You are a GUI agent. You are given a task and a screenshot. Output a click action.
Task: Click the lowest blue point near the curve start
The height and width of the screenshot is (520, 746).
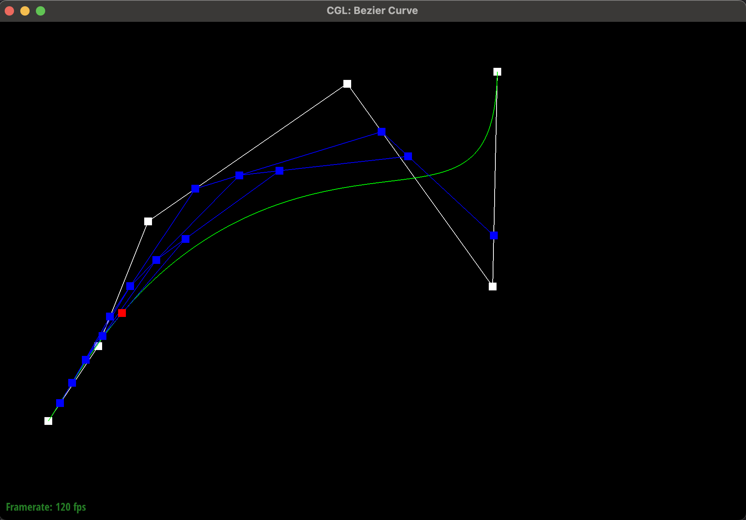click(x=60, y=403)
